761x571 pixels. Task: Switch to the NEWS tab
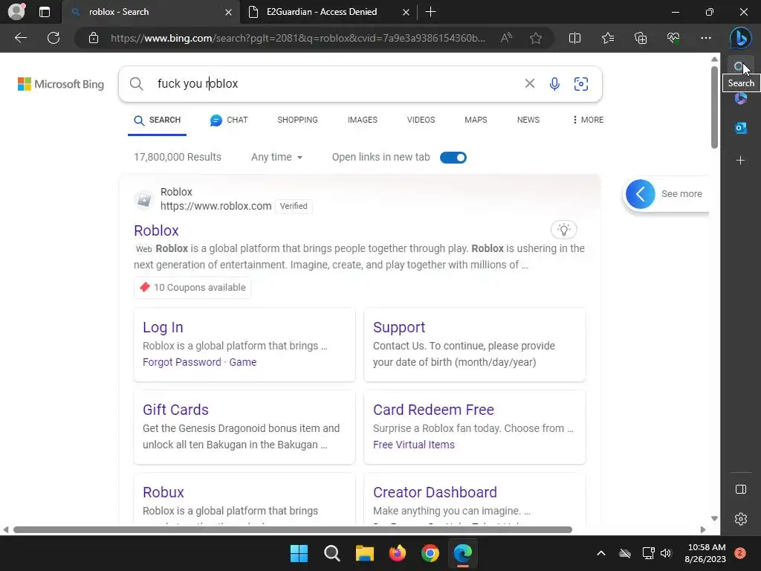click(x=528, y=120)
